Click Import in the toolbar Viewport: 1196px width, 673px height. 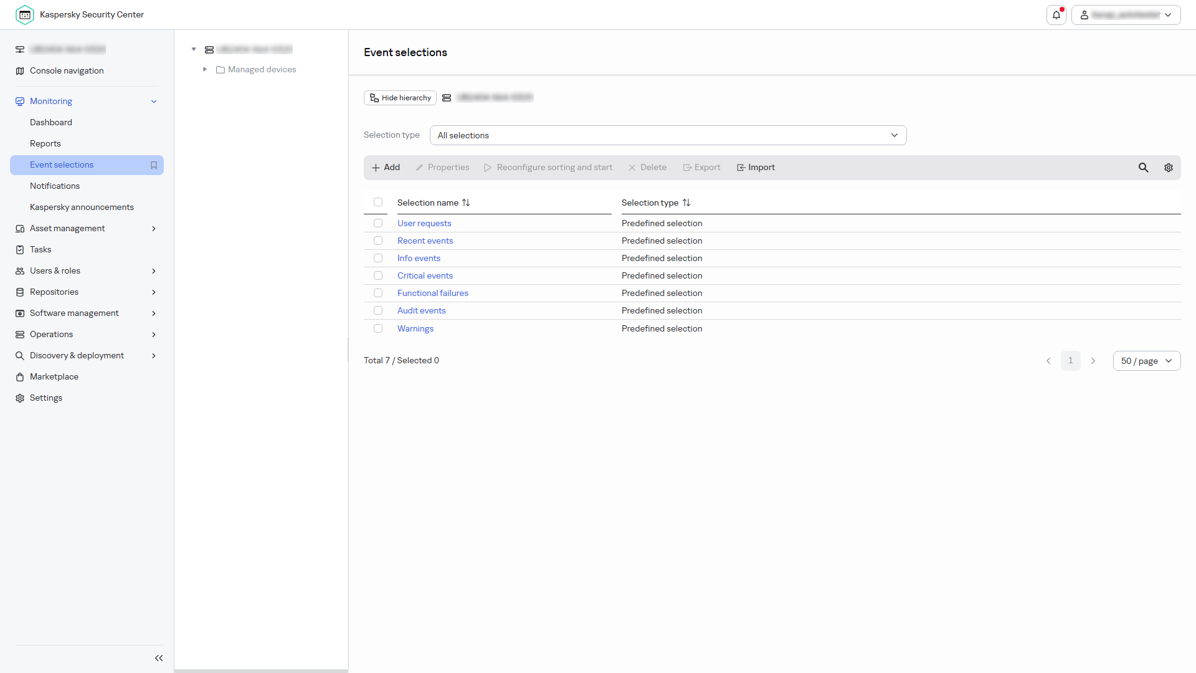click(x=756, y=168)
